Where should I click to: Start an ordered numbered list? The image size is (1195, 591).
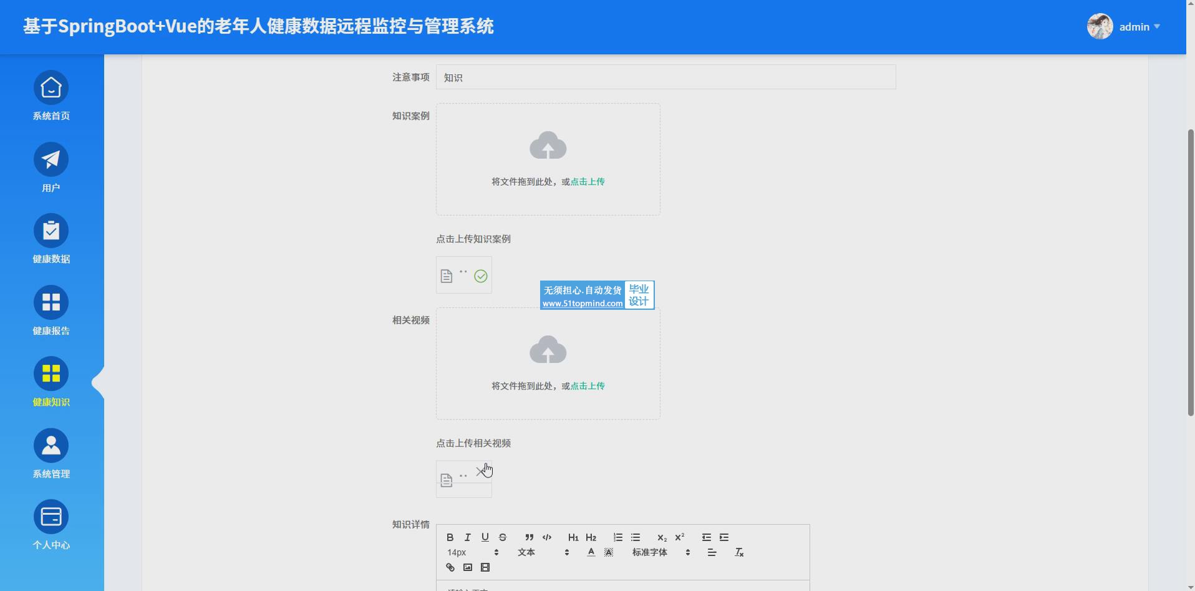pos(617,537)
